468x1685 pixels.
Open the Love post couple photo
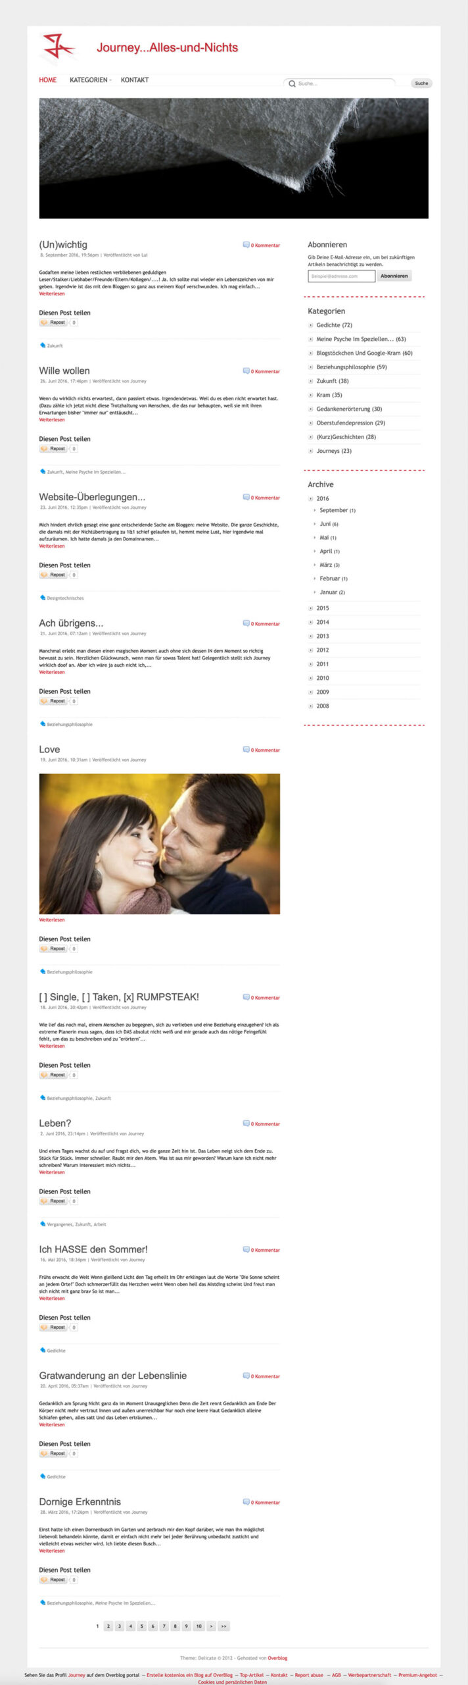click(x=159, y=843)
